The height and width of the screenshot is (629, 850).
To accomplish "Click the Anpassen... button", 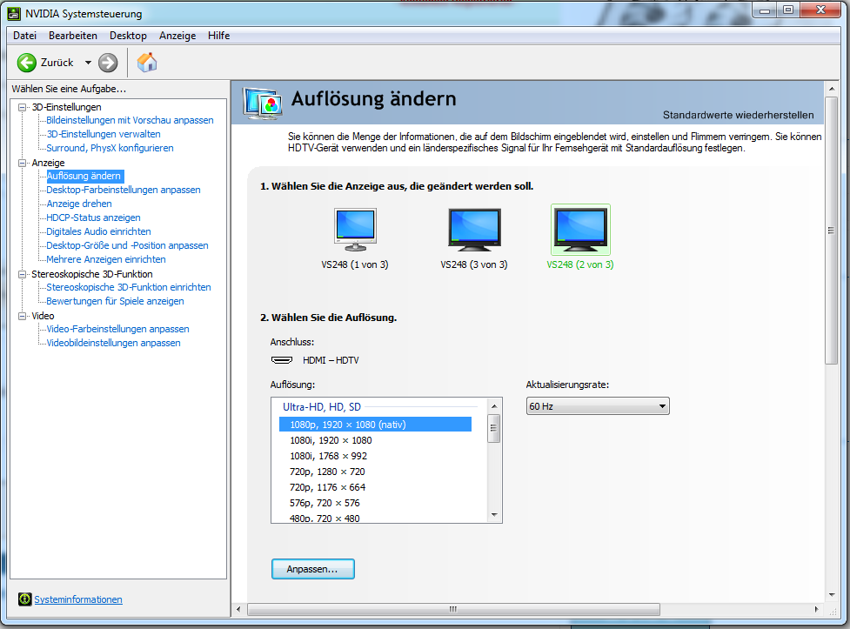I will point(313,569).
